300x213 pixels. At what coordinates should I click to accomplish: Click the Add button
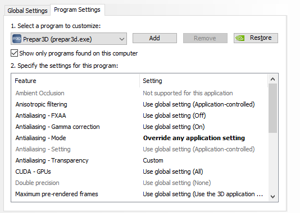154,38
